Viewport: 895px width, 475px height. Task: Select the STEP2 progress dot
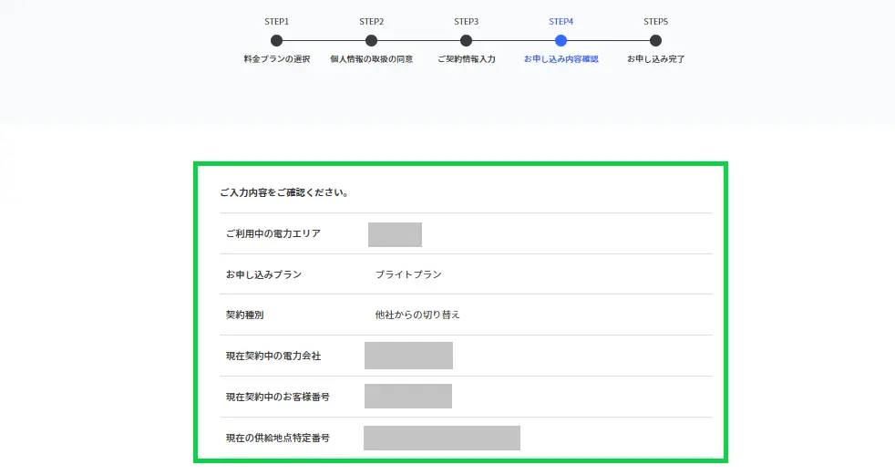371,40
